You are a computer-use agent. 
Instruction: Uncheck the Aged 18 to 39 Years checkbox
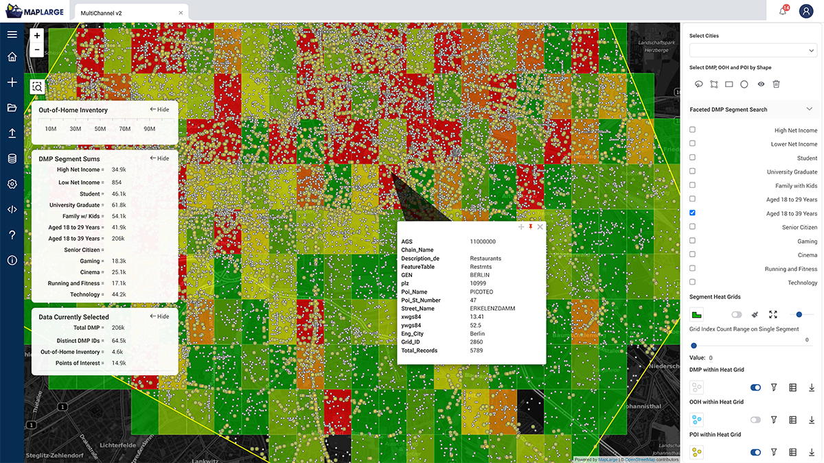(692, 213)
